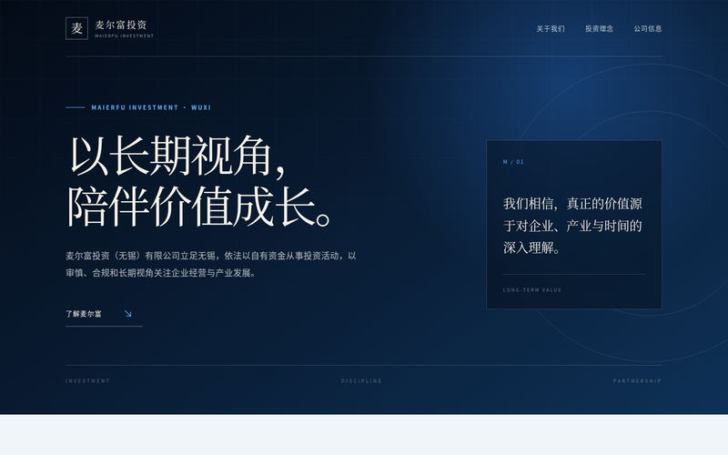Click the headline 以长期视角,

[177, 156]
